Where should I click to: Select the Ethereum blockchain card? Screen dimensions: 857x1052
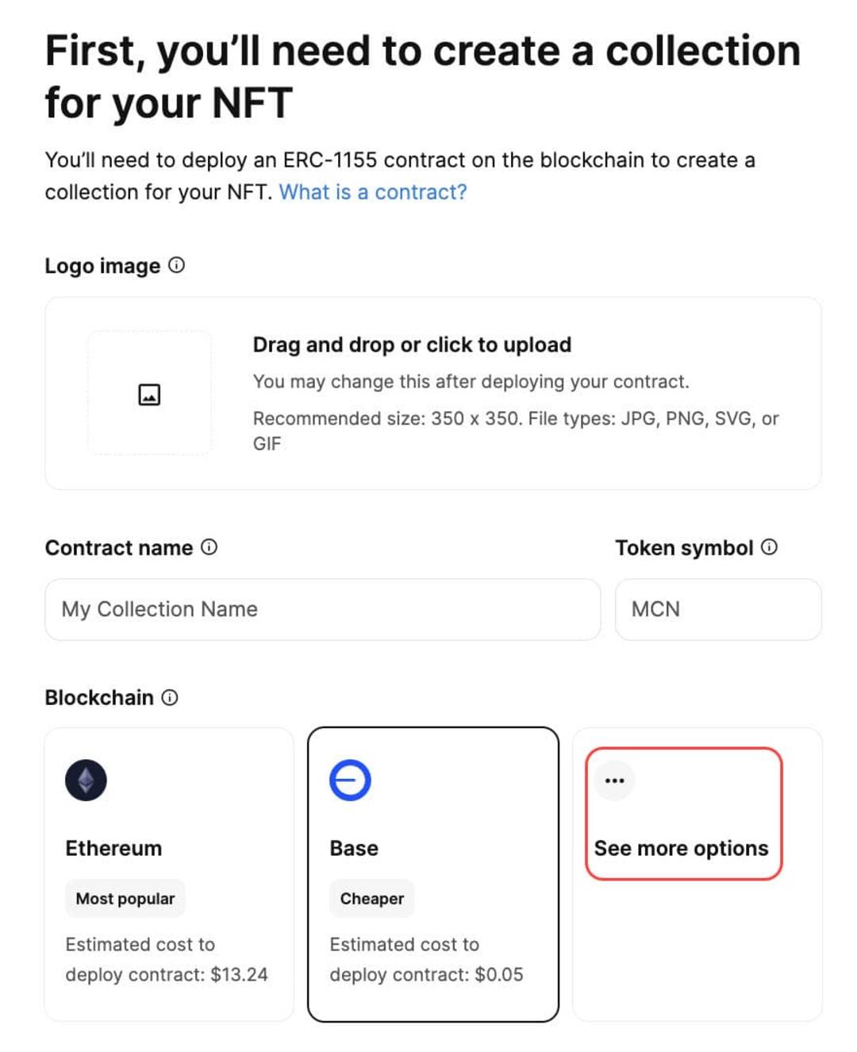click(x=169, y=874)
